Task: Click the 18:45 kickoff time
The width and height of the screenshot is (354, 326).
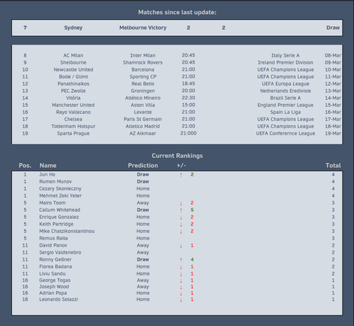Action: [188, 84]
